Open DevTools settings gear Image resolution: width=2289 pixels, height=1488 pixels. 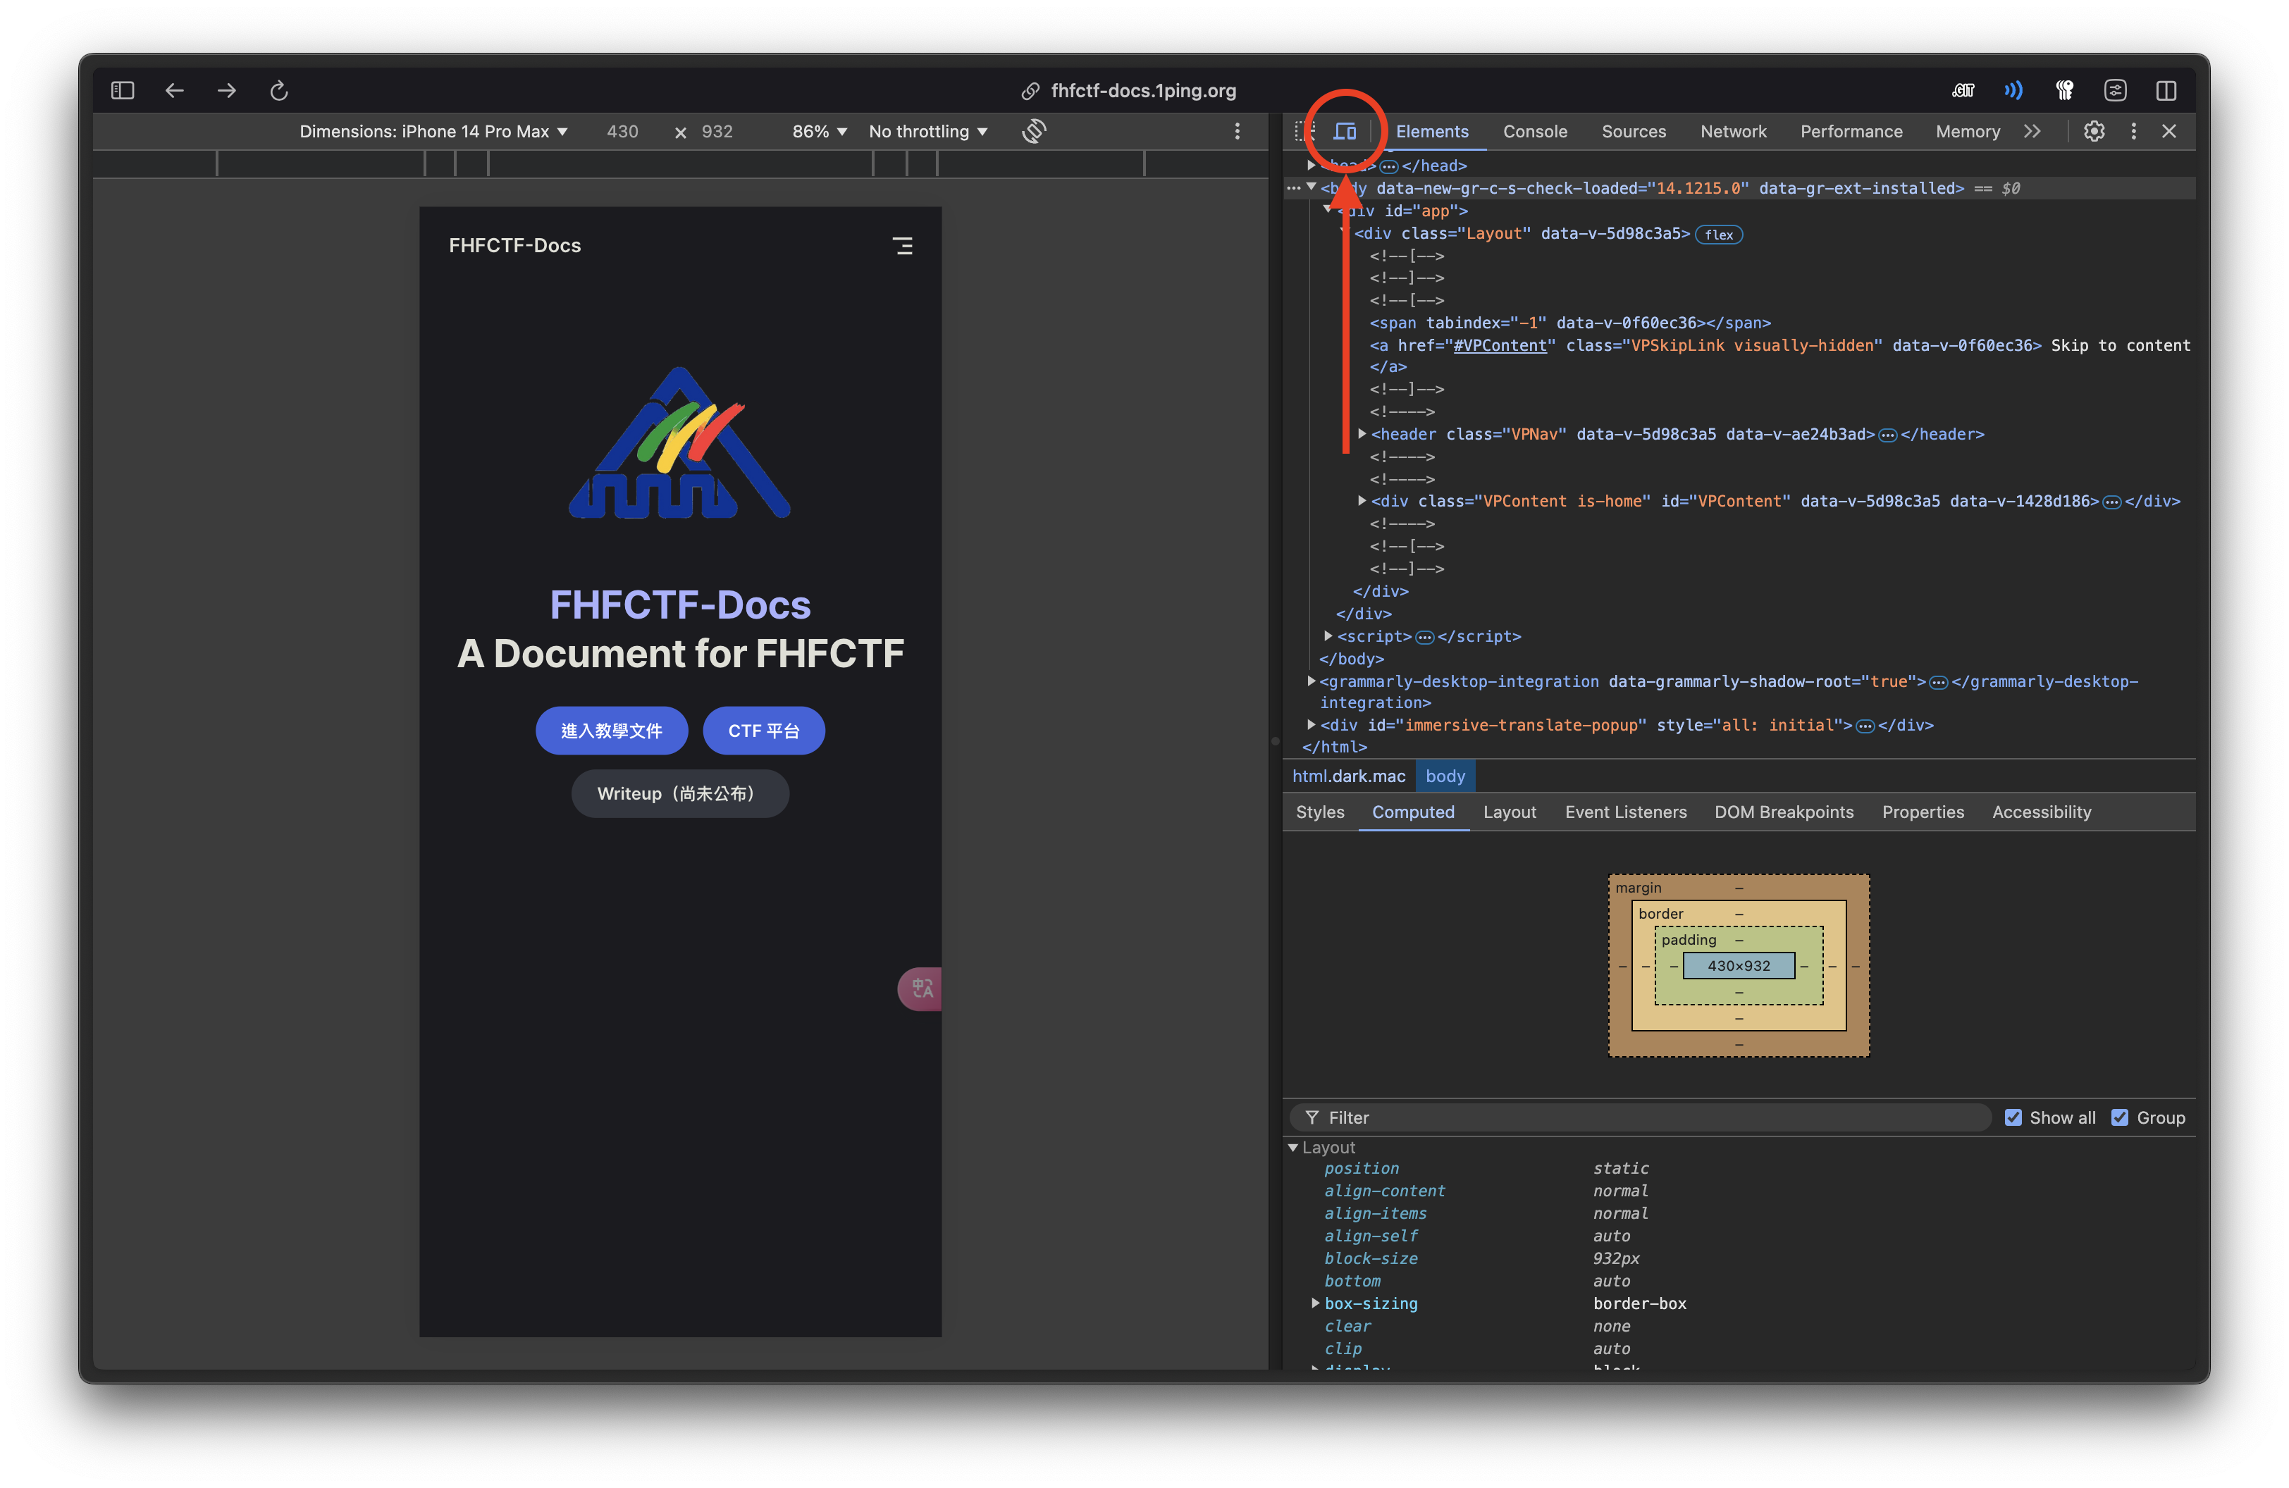(2094, 132)
